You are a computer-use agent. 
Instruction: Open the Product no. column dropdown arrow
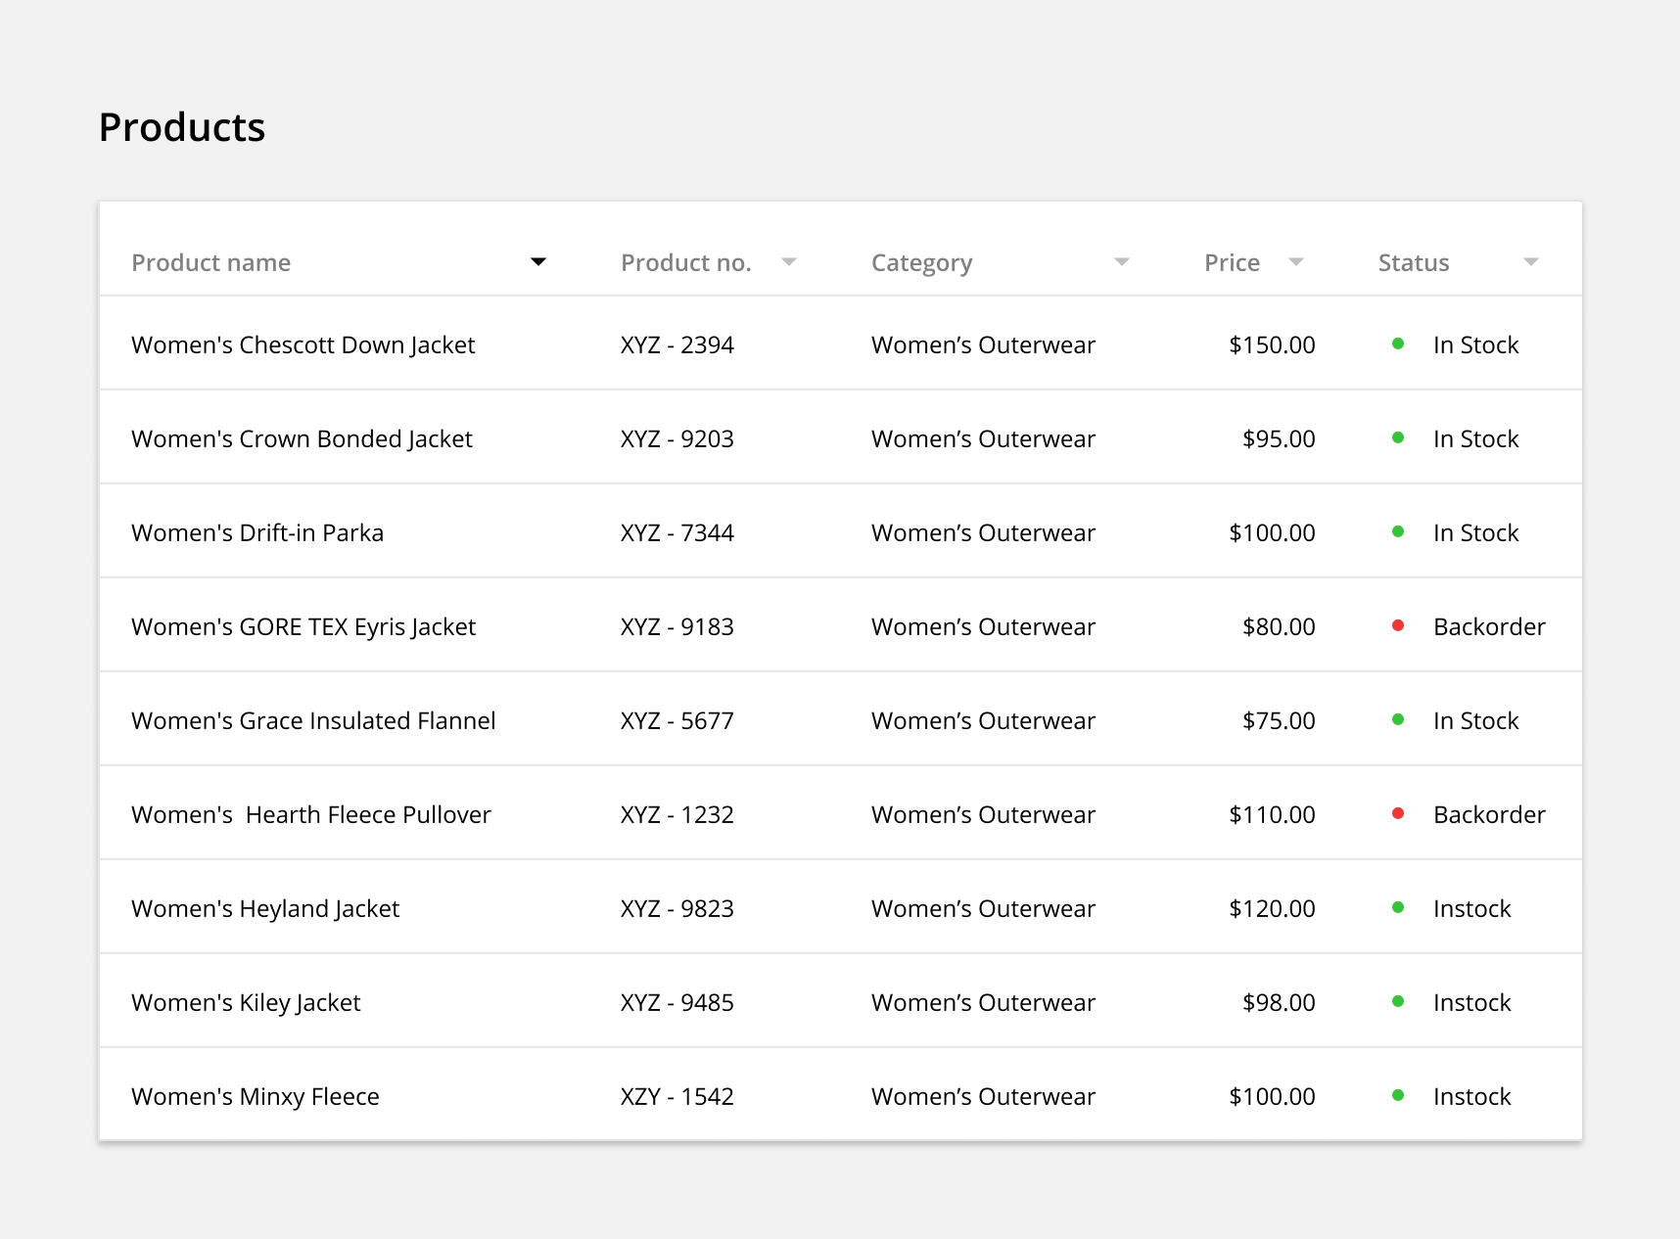tap(789, 261)
